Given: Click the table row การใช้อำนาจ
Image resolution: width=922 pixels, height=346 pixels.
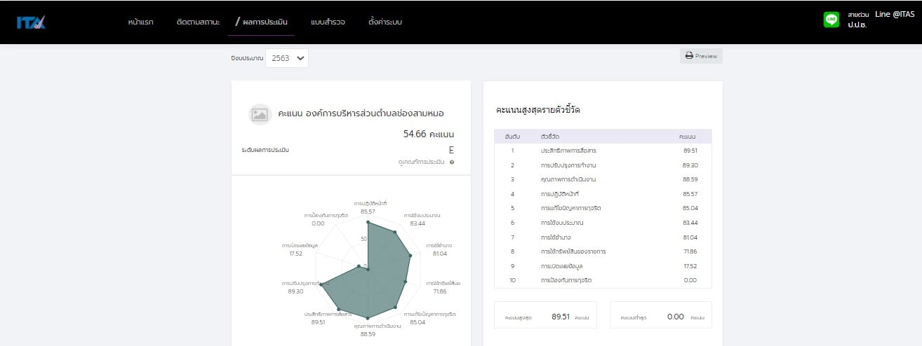Looking at the screenshot, I should pos(603,237).
